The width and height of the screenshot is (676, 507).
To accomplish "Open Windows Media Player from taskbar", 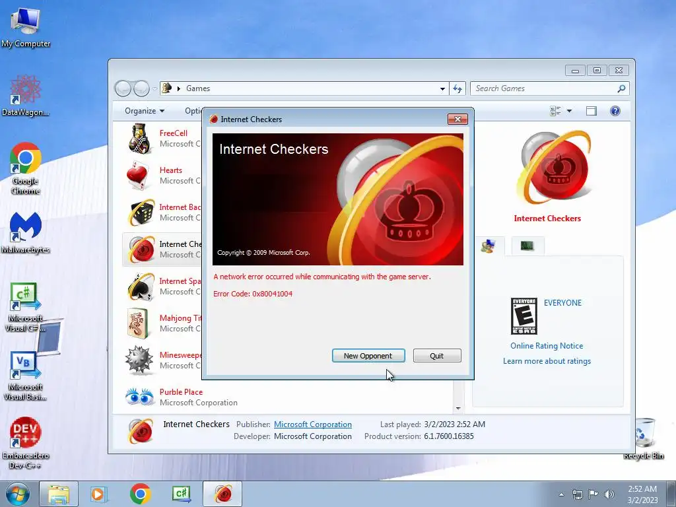I will (x=99, y=494).
